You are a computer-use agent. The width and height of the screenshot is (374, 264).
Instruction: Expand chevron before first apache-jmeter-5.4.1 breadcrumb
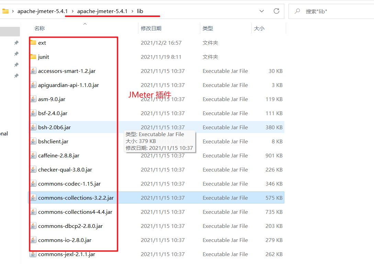[x=13, y=11]
